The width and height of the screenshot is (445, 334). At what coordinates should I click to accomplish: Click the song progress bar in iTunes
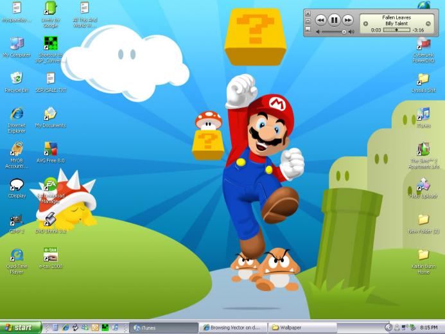tap(396, 30)
